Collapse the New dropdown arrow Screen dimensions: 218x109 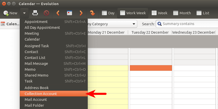point(24,13)
